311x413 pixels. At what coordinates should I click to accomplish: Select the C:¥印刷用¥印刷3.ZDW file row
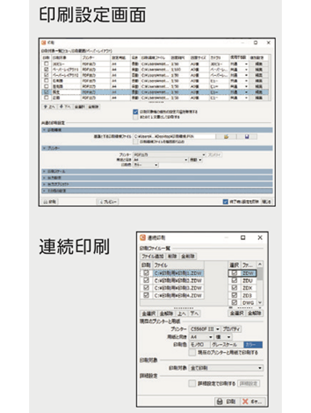179,288
